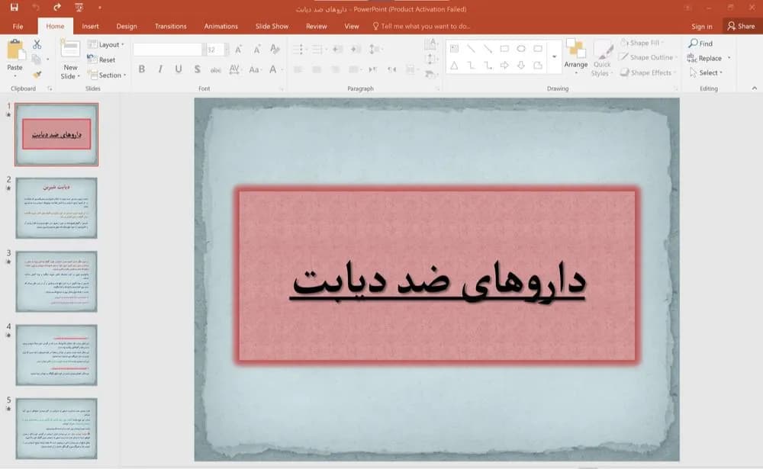Select slide 2 thumbnail in the slide panel

coord(56,207)
